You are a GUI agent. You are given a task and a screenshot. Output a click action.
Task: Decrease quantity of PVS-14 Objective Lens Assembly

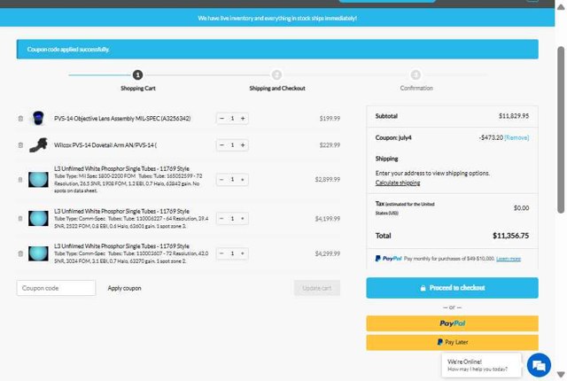222,119
